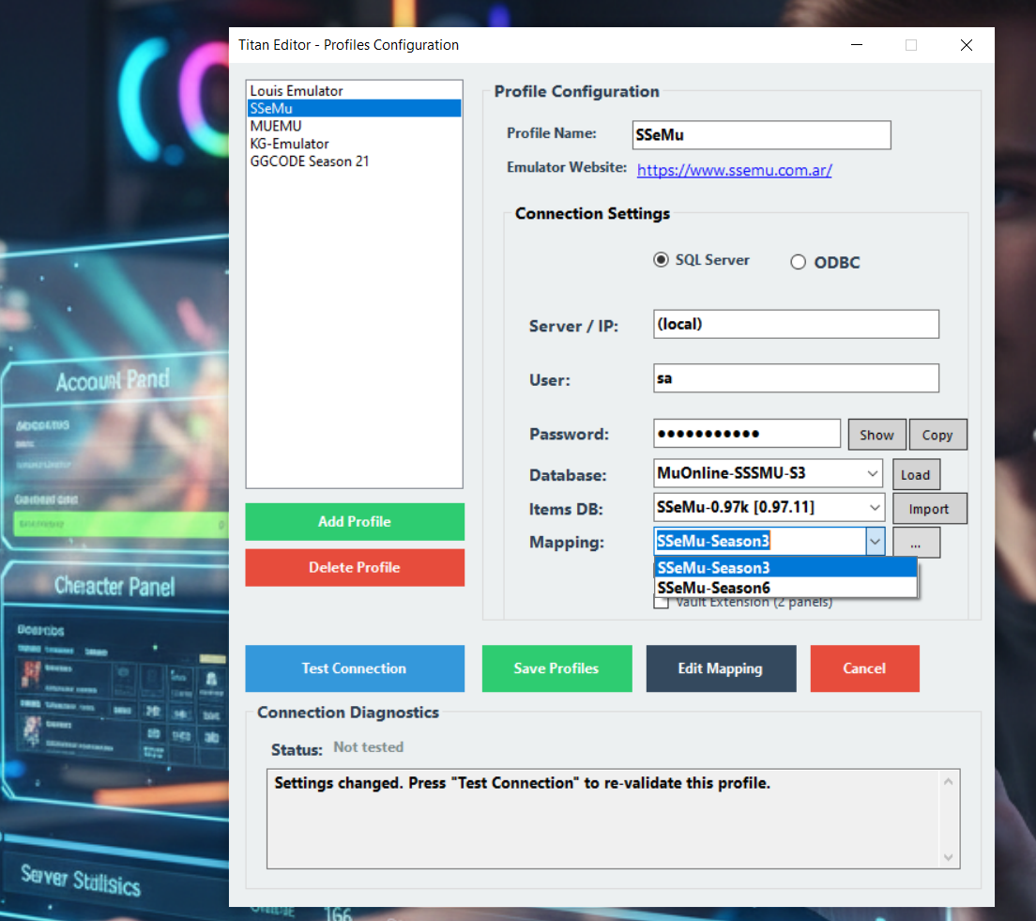This screenshot has height=921, width=1036.
Task: Enable the Vault Extension (2 panels) checkbox
Action: (x=662, y=602)
